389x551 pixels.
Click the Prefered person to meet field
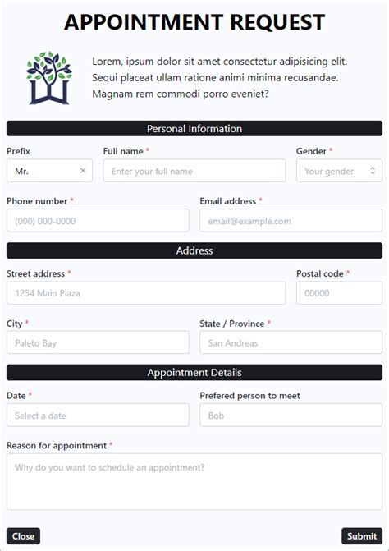tap(291, 415)
